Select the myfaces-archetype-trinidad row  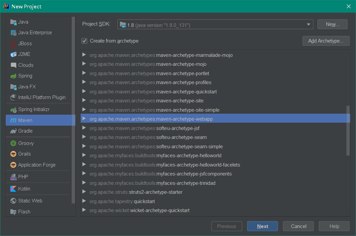(x=215, y=183)
